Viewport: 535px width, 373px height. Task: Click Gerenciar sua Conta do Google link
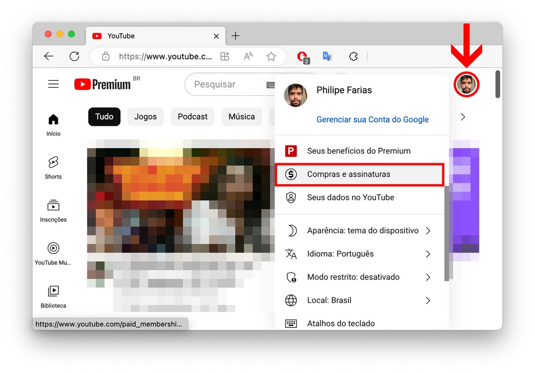coord(372,119)
